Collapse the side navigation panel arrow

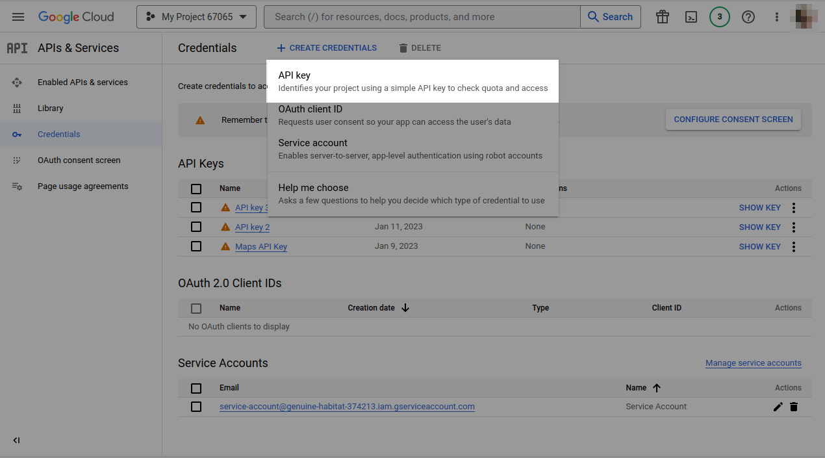[17, 440]
